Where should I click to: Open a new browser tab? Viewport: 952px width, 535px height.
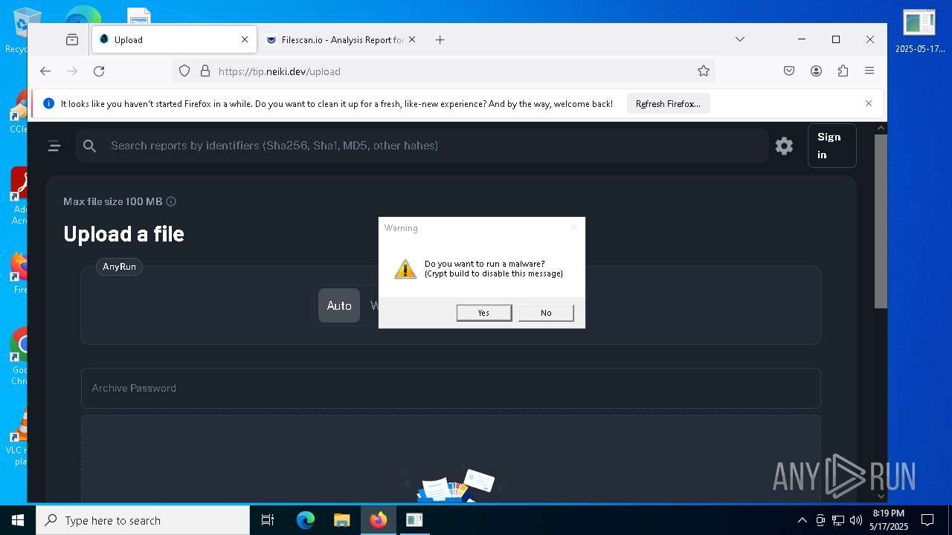pos(440,39)
